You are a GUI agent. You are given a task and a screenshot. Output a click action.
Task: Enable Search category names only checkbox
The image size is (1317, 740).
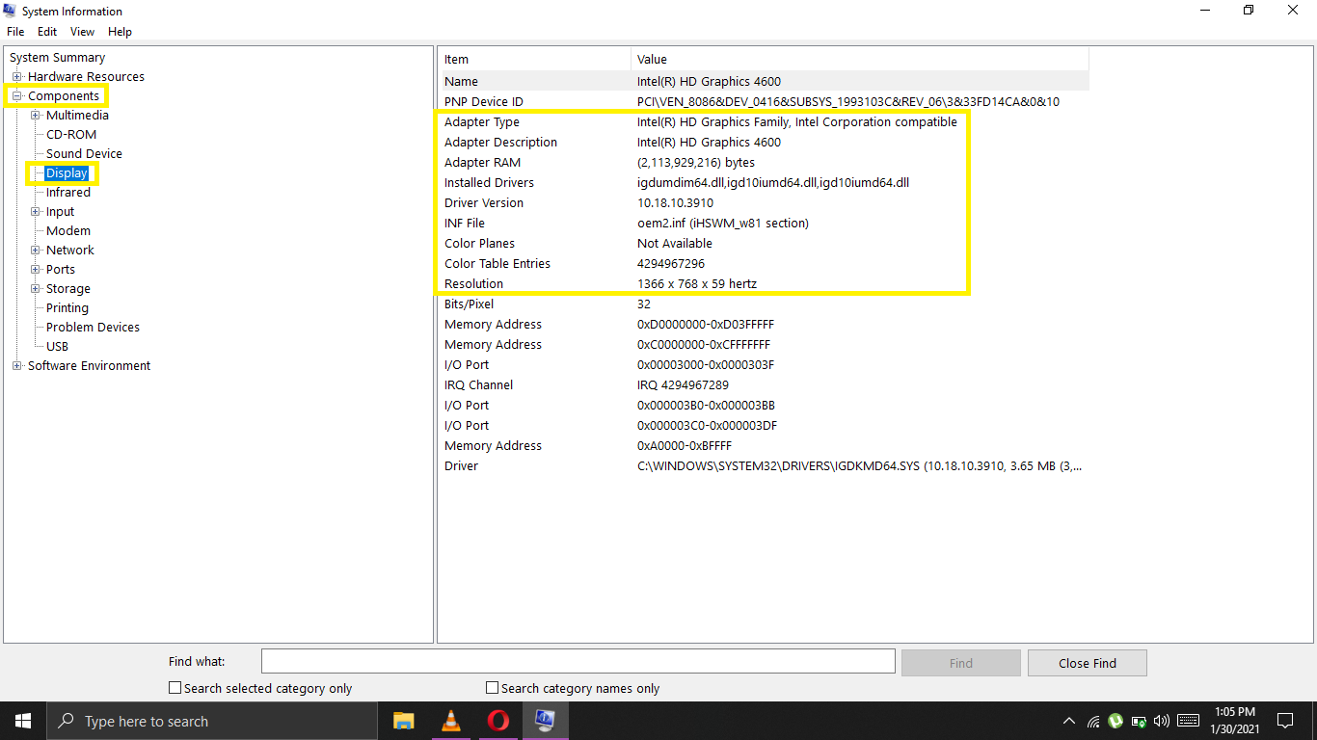(492, 688)
